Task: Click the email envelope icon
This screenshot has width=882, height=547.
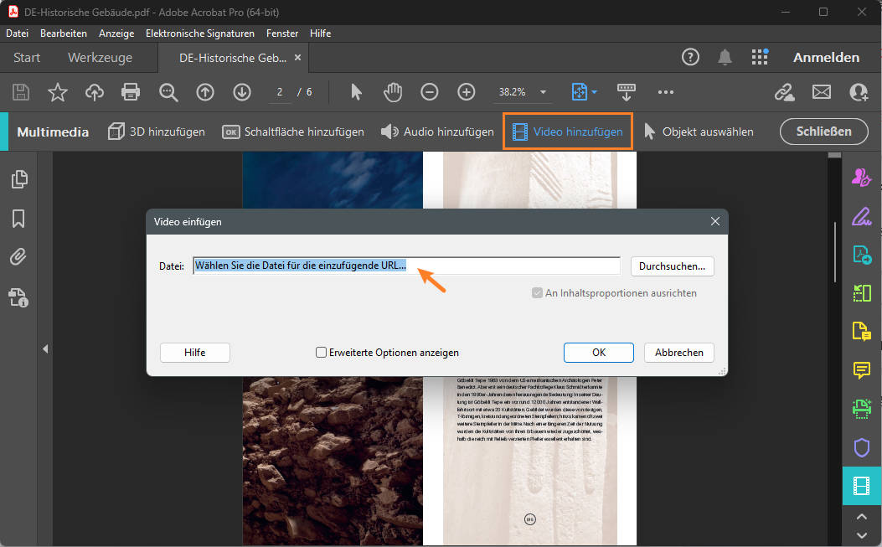Action: click(x=821, y=92)
